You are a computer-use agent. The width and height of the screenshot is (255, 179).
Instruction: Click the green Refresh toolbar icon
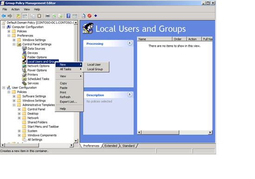(x=54, y=16)
